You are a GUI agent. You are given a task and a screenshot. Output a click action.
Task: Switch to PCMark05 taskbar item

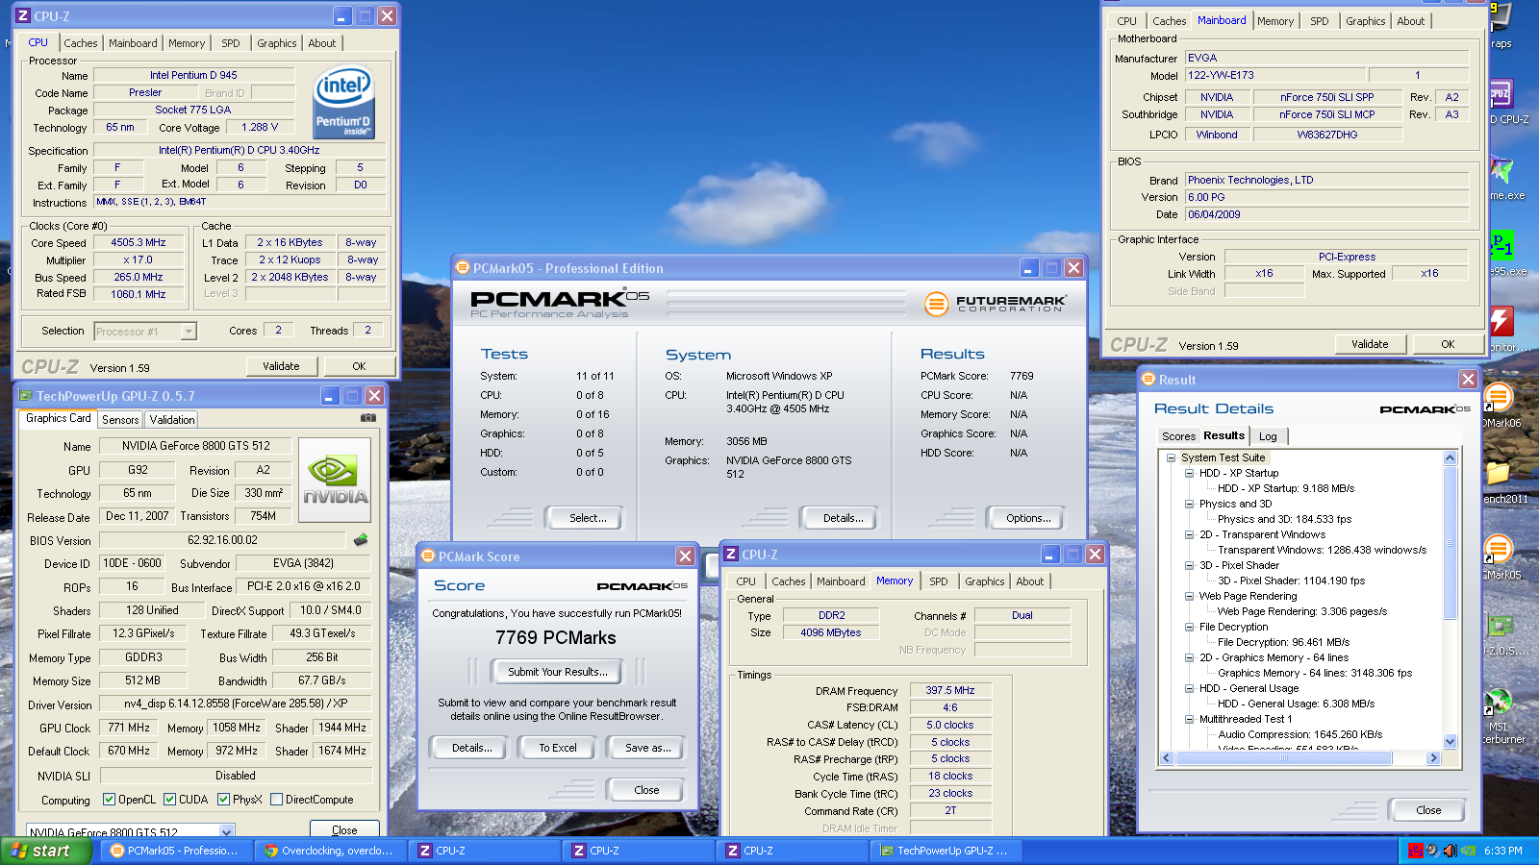tap(177, 851)
